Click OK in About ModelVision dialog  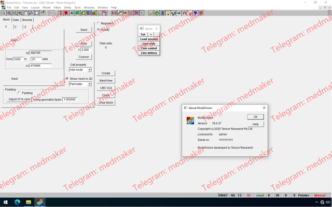[256, 117]
